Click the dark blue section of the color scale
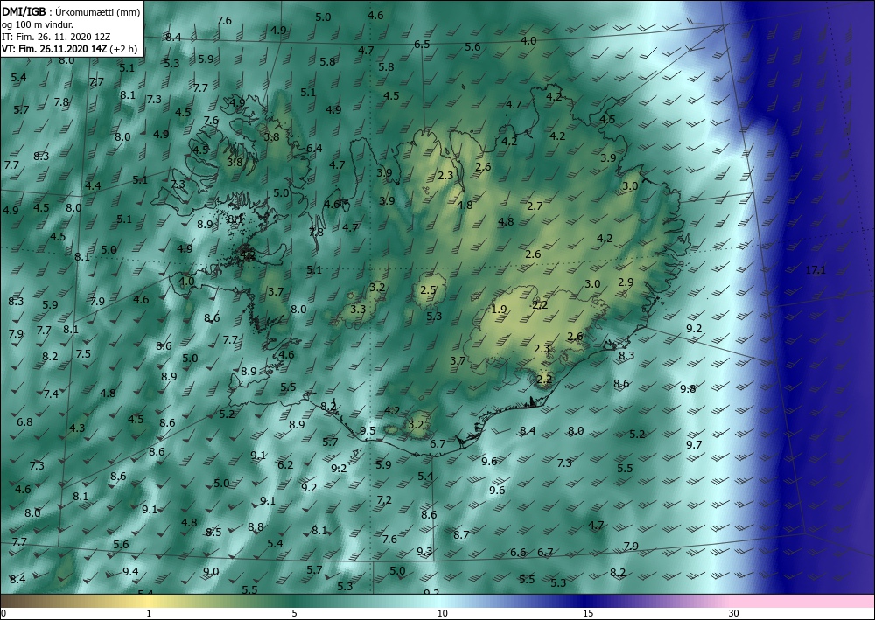Screen dimensions: 875x620 point(586,601)
